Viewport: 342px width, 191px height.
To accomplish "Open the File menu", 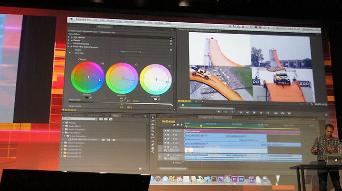I will click(x=95, y=20).
